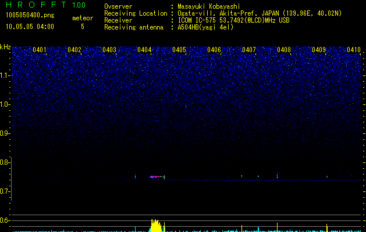Image resolution: width=366 pixels, height=232 pixels.
Task: Click the meteor label above the count
Action: point(83,18)
